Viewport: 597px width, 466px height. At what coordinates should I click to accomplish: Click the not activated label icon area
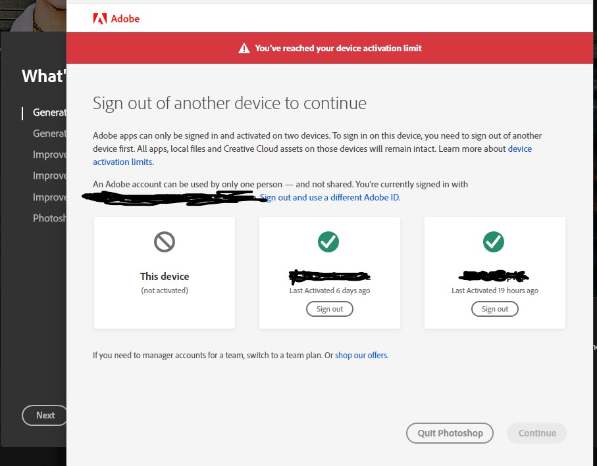tap(164, 290)
